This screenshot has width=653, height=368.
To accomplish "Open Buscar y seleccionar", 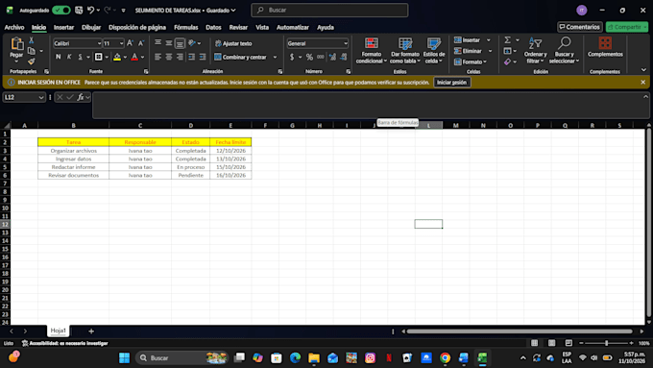I will [564, 50].
